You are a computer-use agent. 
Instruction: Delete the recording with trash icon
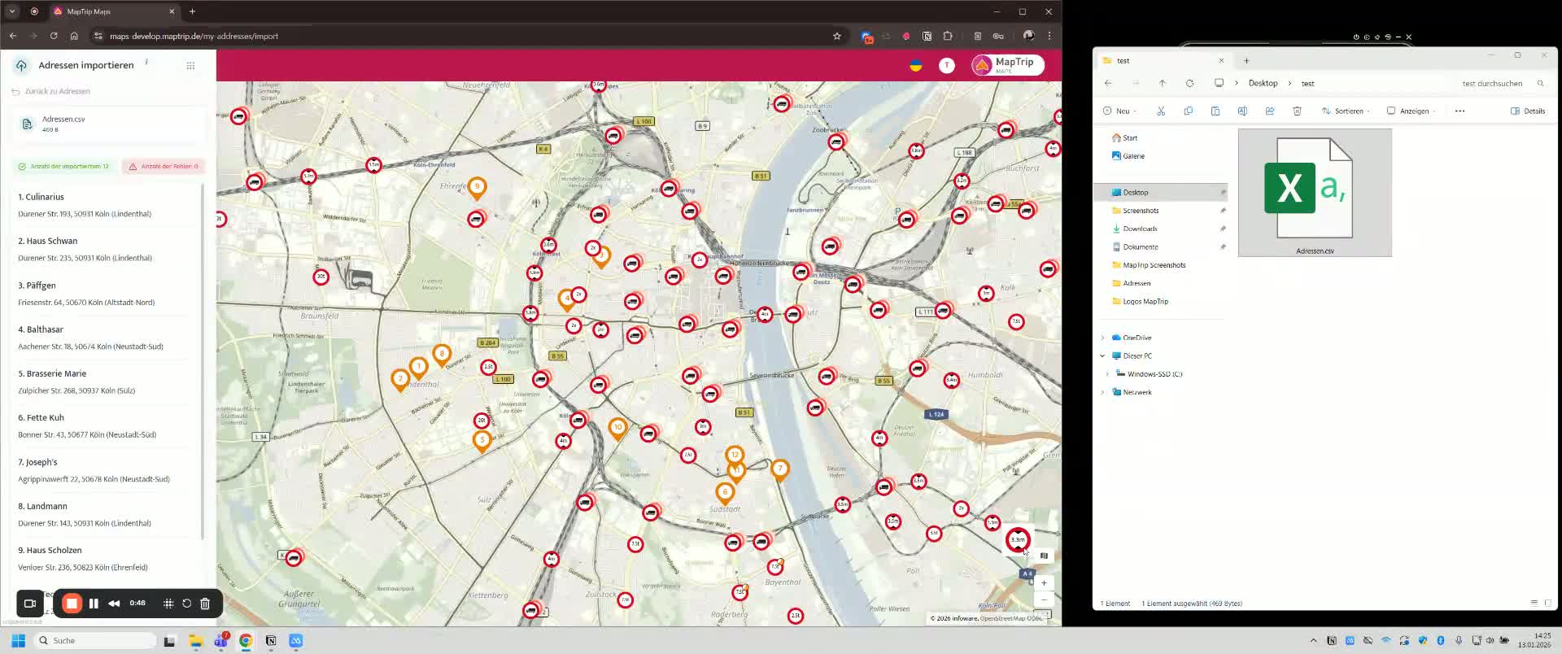[205, 604]
